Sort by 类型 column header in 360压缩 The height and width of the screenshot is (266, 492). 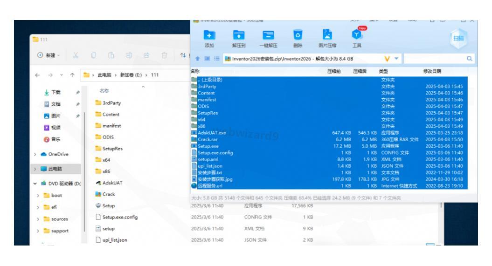tap(383, 71)
